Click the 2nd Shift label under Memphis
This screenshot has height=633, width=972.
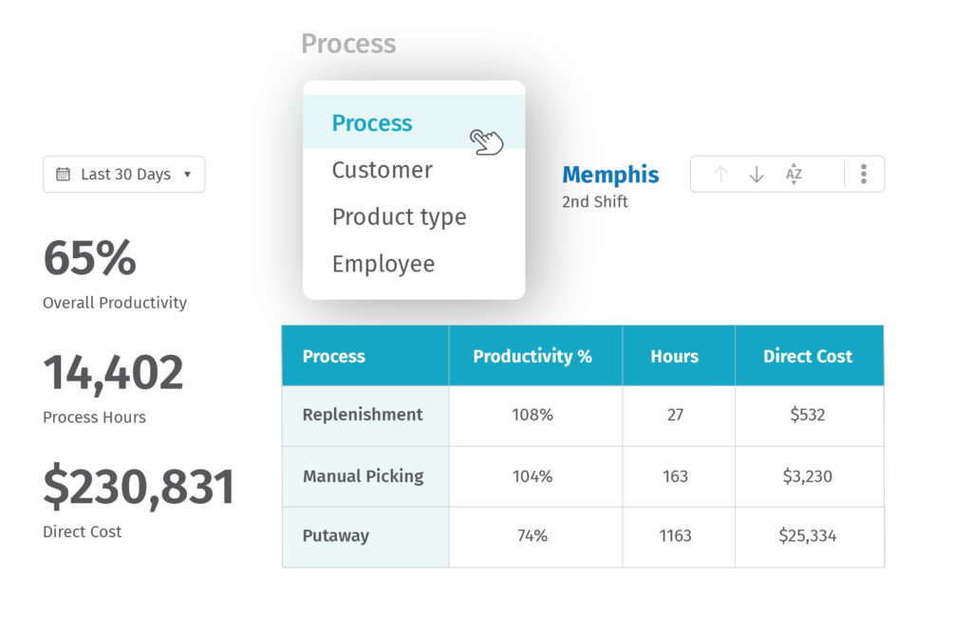tap(596, 201)
